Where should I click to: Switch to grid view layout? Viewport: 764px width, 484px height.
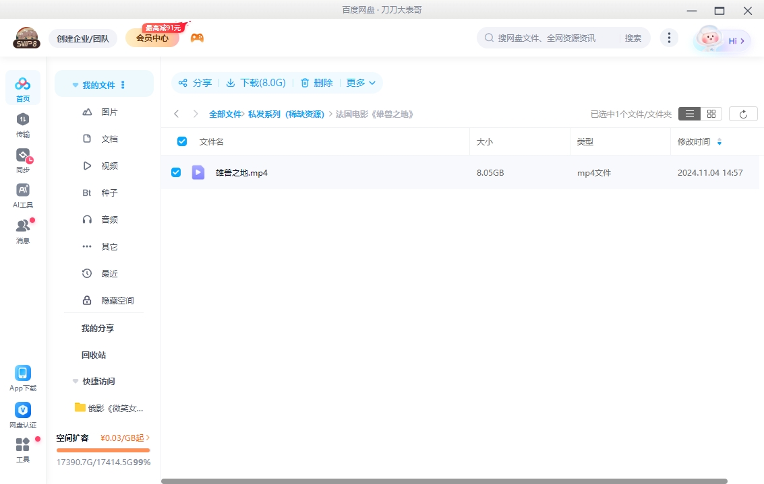(x=711, y=114)
